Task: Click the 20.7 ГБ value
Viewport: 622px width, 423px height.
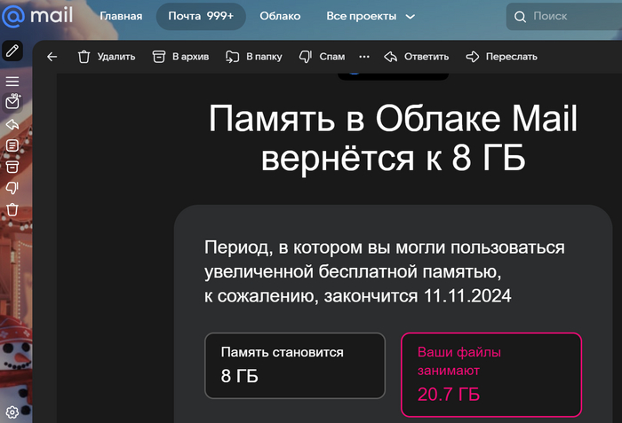Action: (x=449, y=395)
